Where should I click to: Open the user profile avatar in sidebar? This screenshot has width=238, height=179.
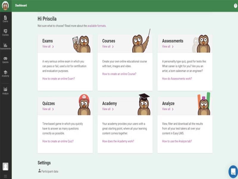pyautogui.click(x=5, y=166)
